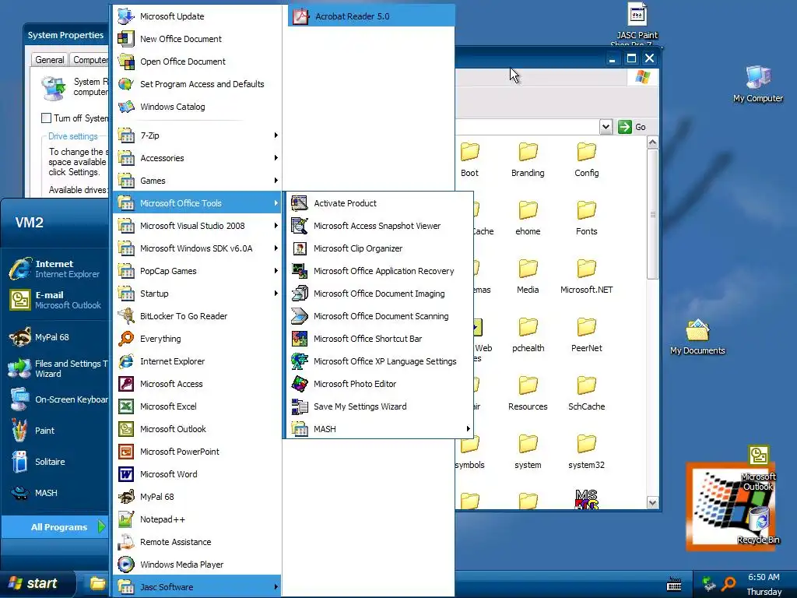
Task: Expand the Accessories submenu
Action: tap(197, 158)
